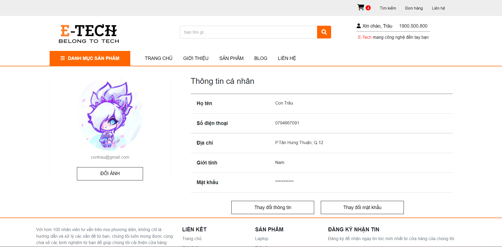Select the Liên hệ item in top bar
The image size is (502, 247).
(438, 8)
